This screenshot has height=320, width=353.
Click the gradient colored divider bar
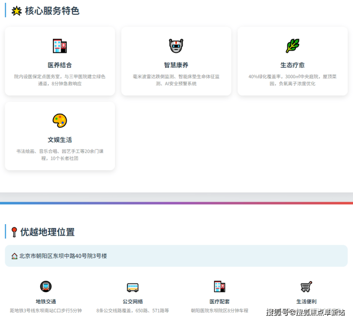pyautogui.click(x=176, y=203)
